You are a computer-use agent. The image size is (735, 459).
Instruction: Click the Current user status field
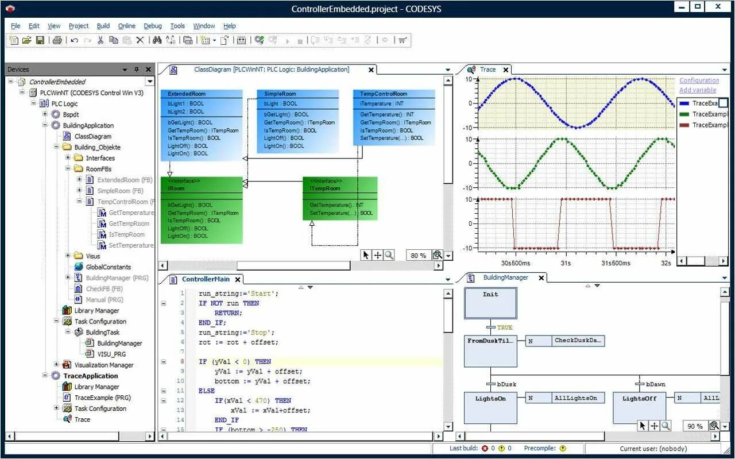(x=653, y=449)
